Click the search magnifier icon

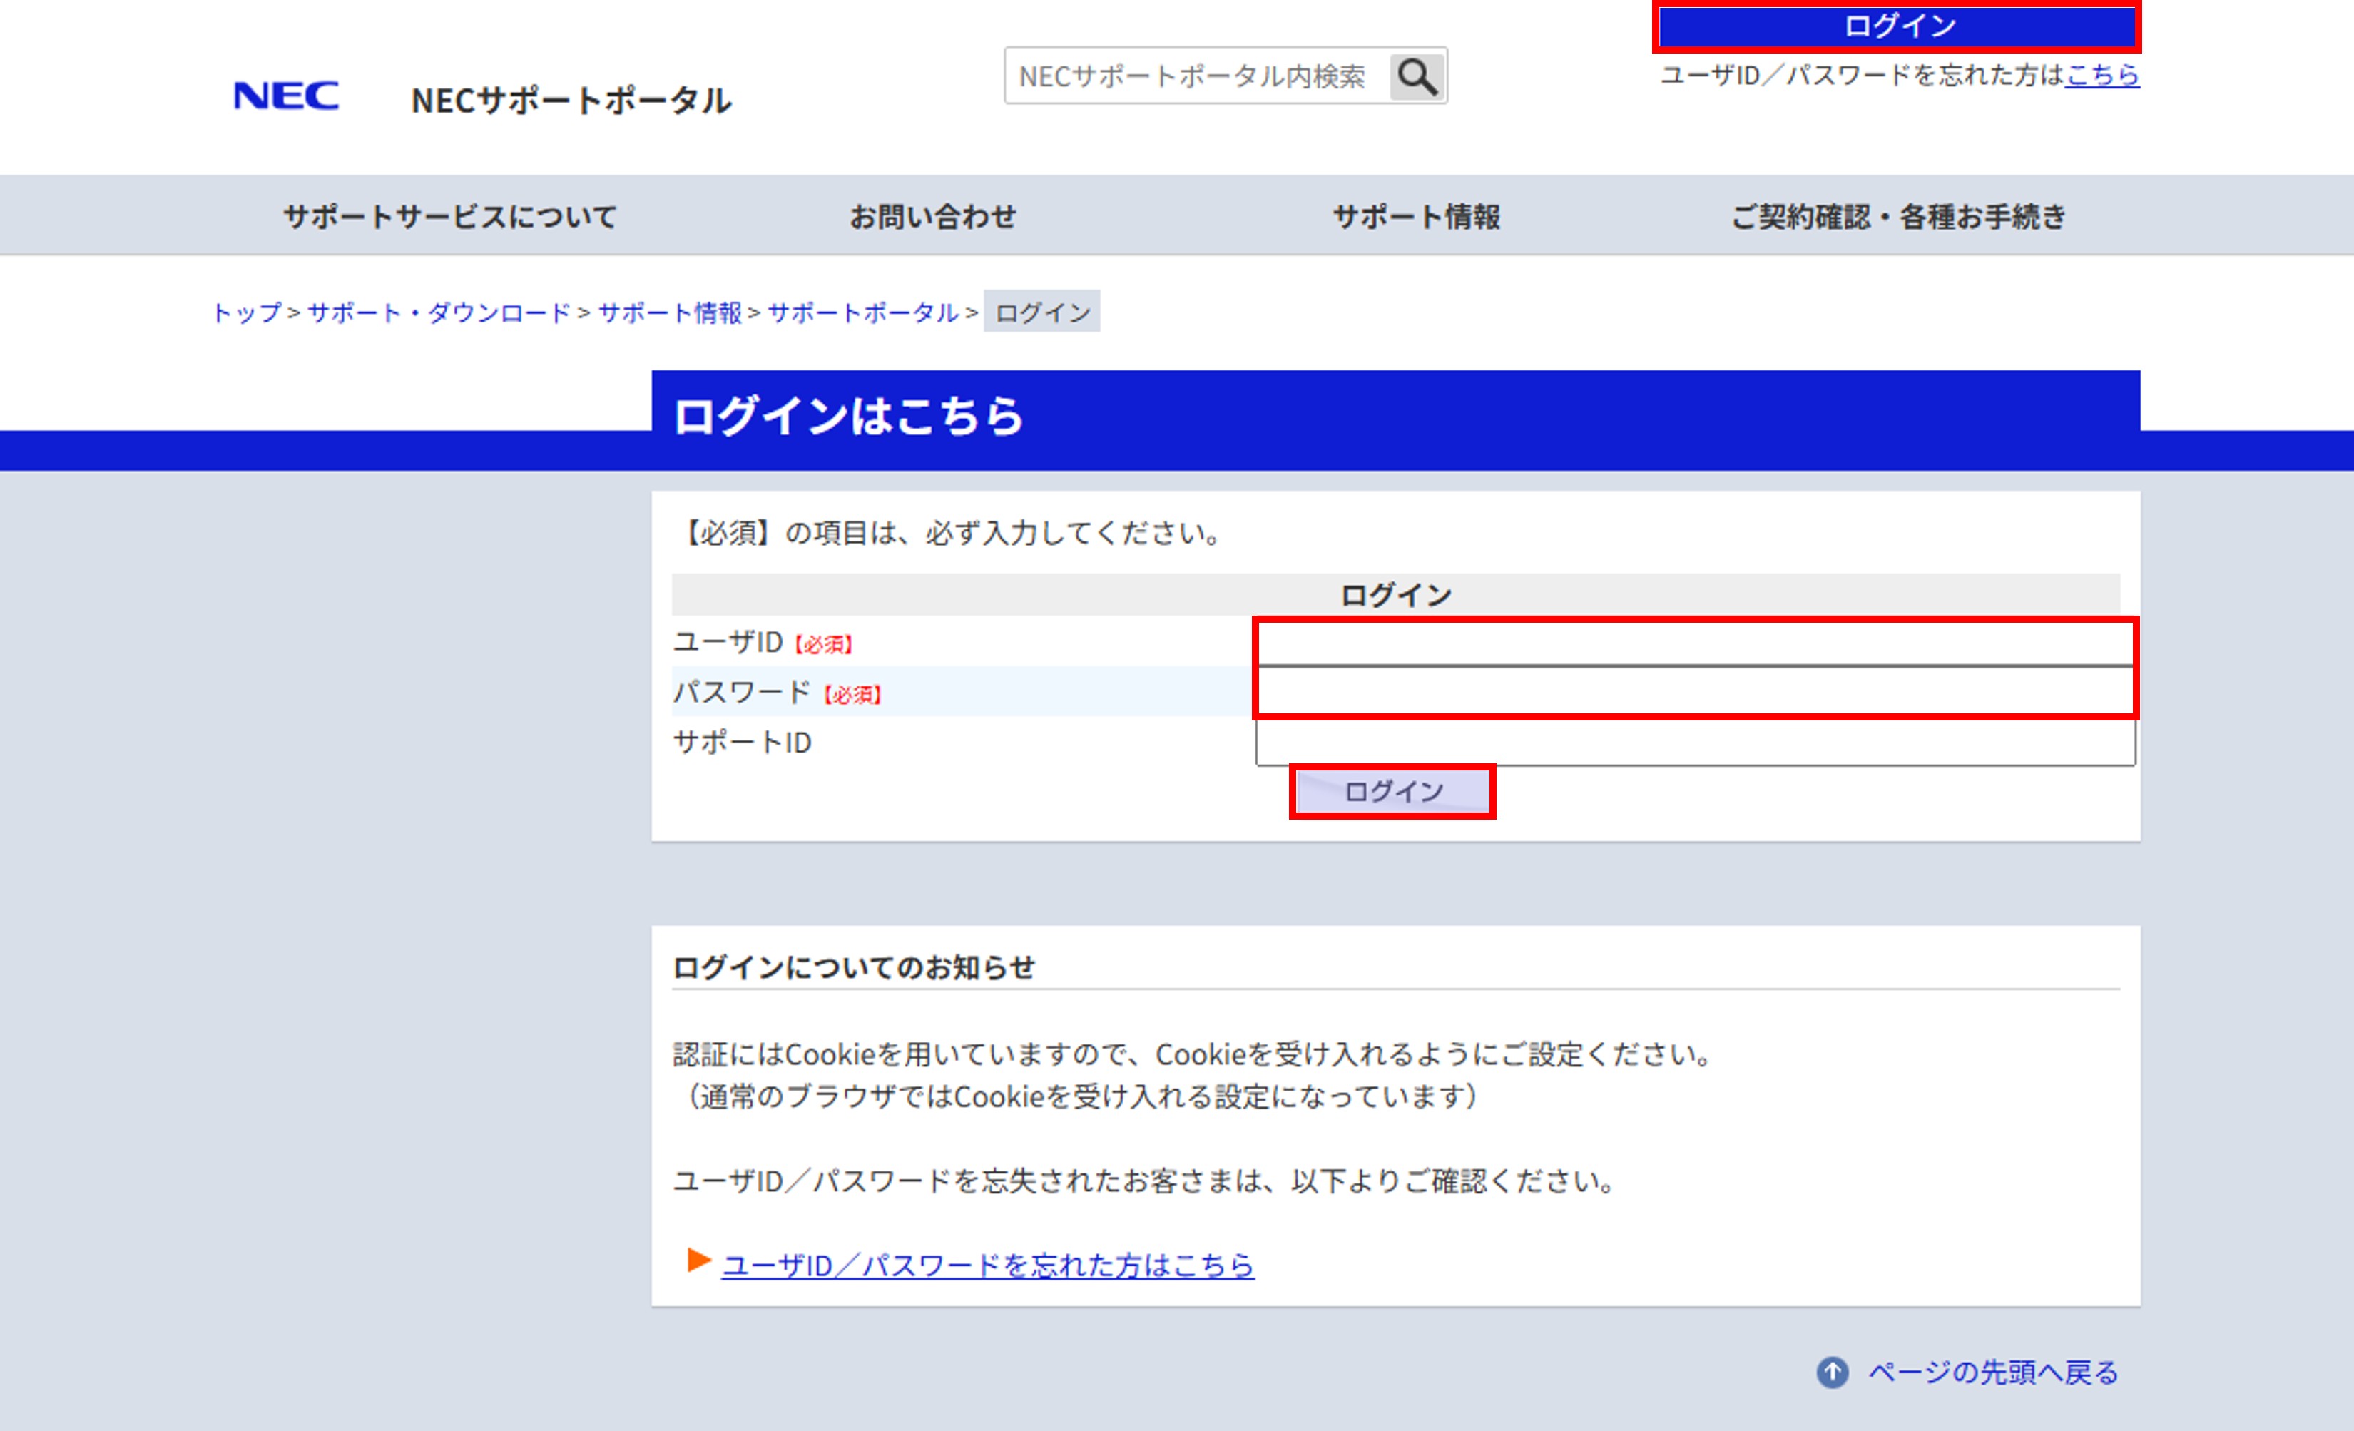1418,76
